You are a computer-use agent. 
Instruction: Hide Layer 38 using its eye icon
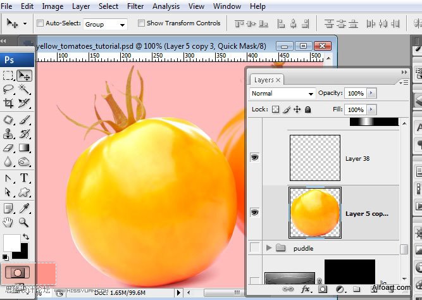[x=254, y=157]
